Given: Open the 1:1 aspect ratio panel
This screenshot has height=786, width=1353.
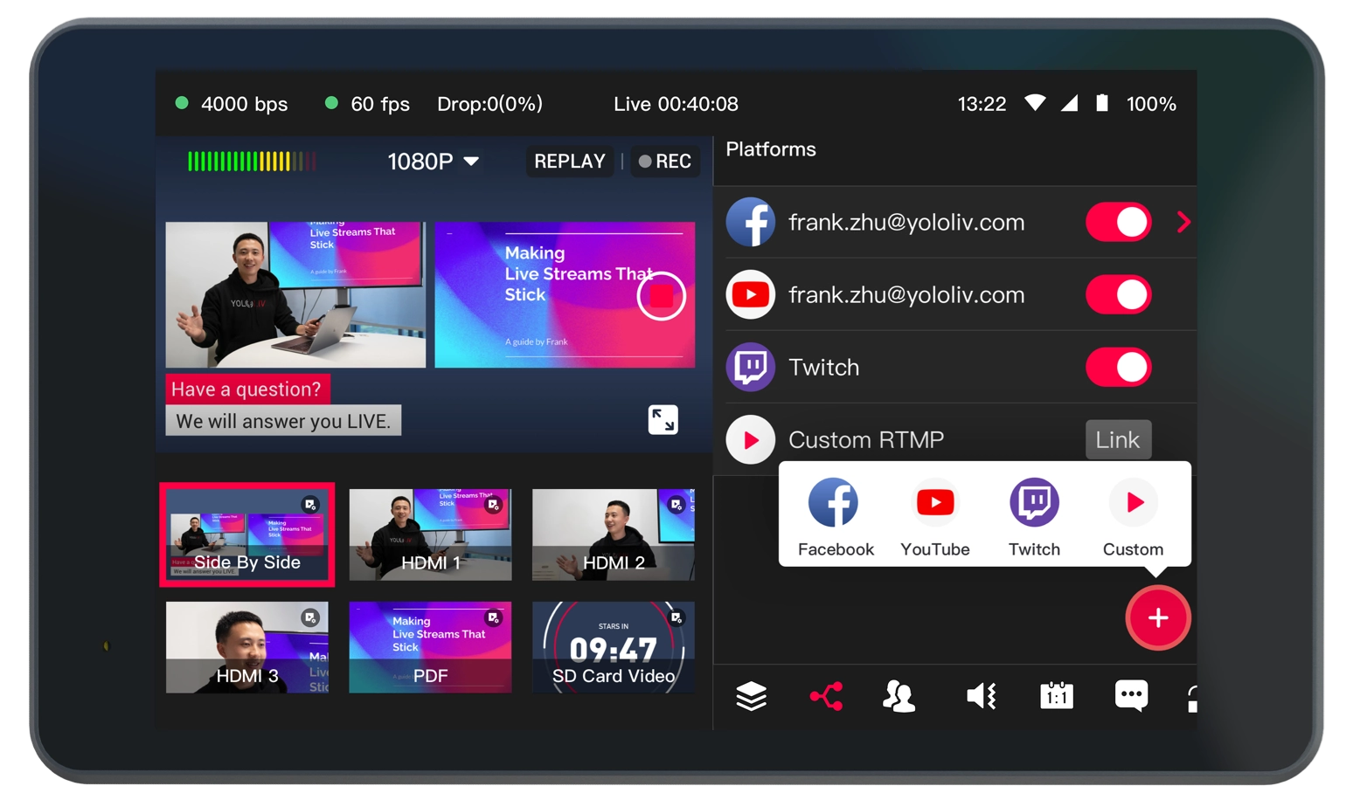Looking at the screenshot, I should [x=1056, y=696].
